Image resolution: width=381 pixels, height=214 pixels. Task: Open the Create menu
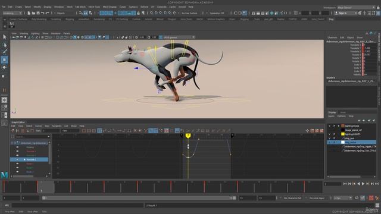click(x=18, y=7)
